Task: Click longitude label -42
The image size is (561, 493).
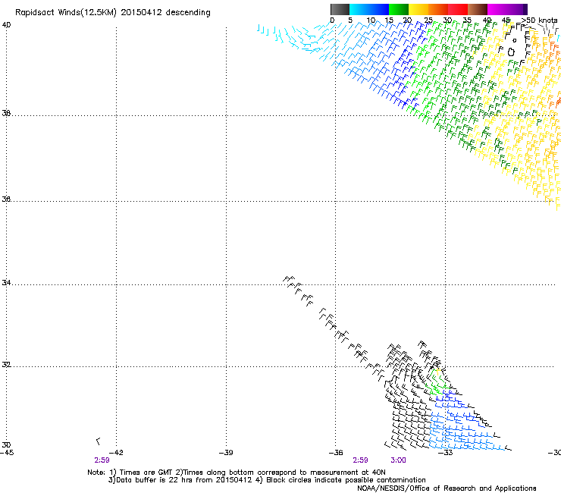Action: coord(116,453)
